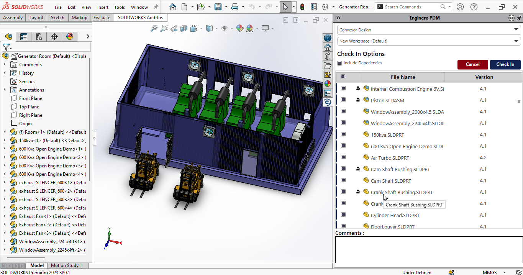
Task: Switch to ConfigurationManager tab icon
Action: 39,37
